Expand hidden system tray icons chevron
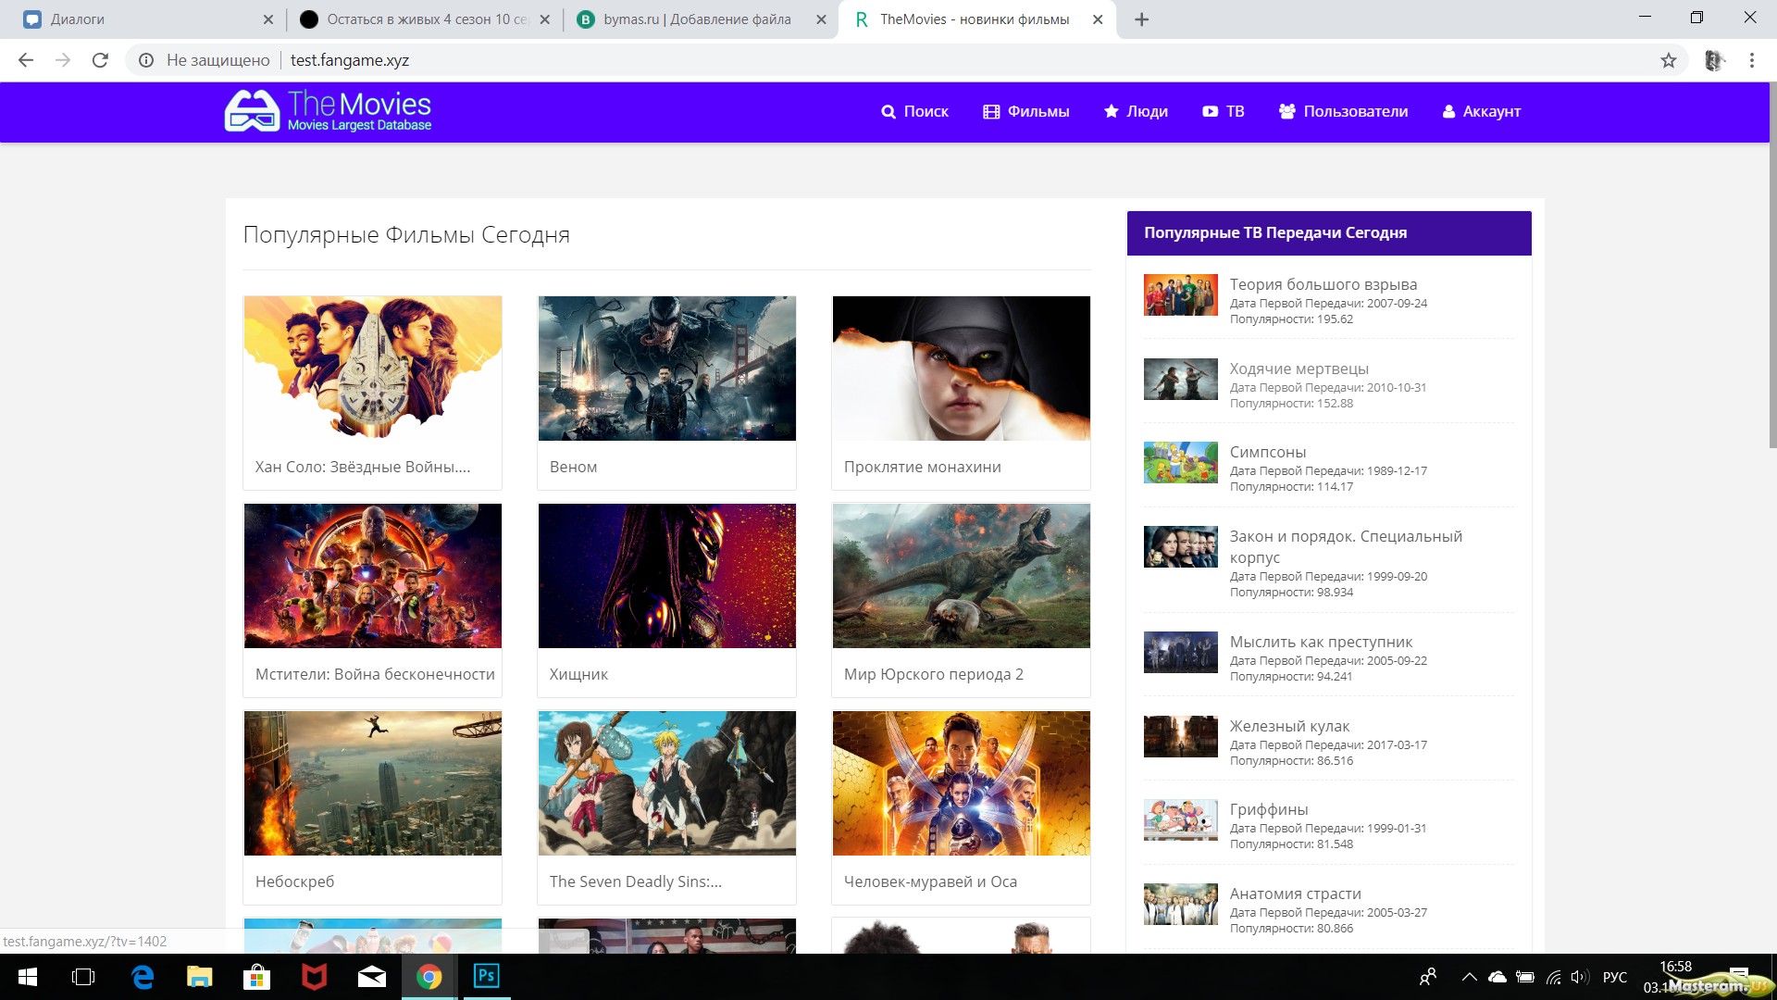 1469,977
